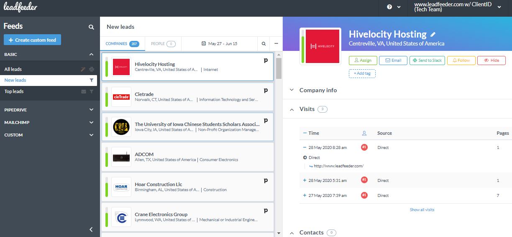
Task: Collapse all visits using Time header minus
Action: 305,133
